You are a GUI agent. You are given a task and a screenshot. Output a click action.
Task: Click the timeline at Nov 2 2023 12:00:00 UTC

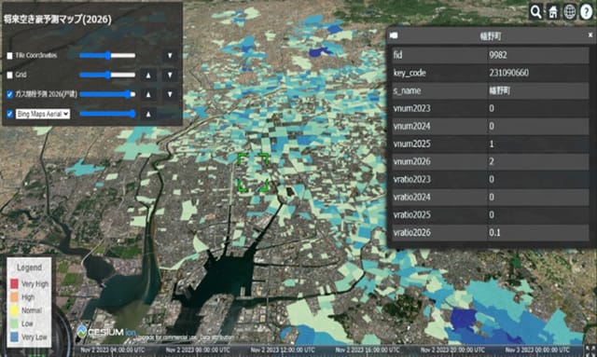coord(283,350)
